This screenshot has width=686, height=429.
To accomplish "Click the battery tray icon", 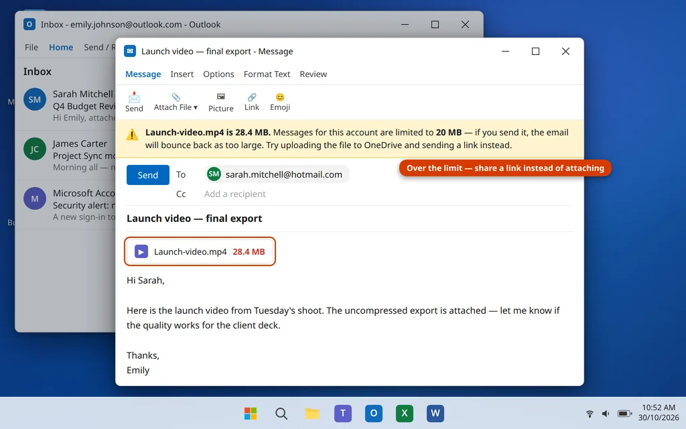I will click(624, 413).
